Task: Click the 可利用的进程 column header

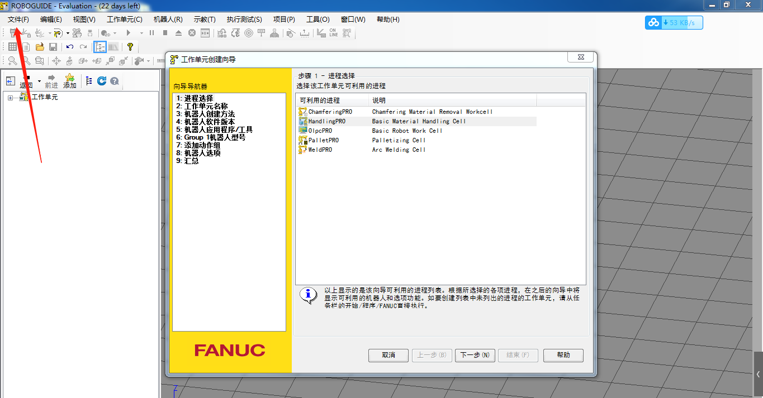Action: [x=332, y=100]
